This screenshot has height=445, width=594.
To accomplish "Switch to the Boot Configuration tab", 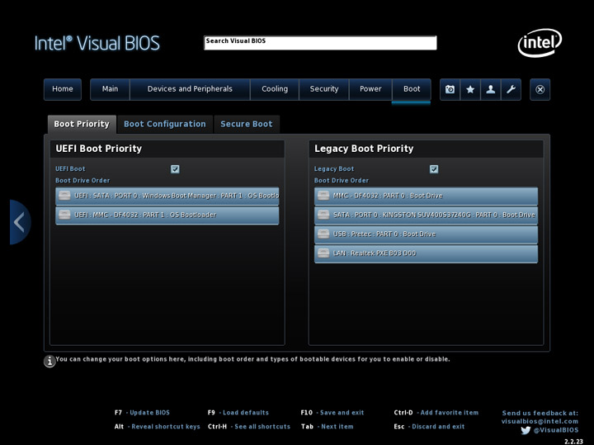I will (165, 125).
